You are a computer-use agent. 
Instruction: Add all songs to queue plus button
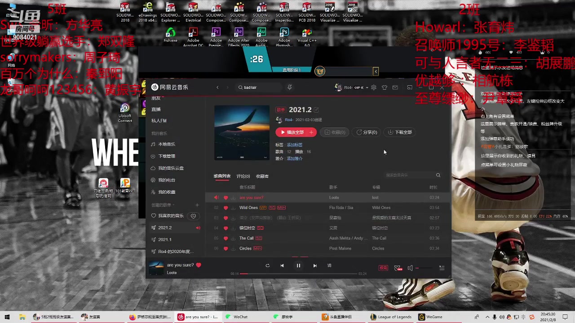tap(311, 132)
